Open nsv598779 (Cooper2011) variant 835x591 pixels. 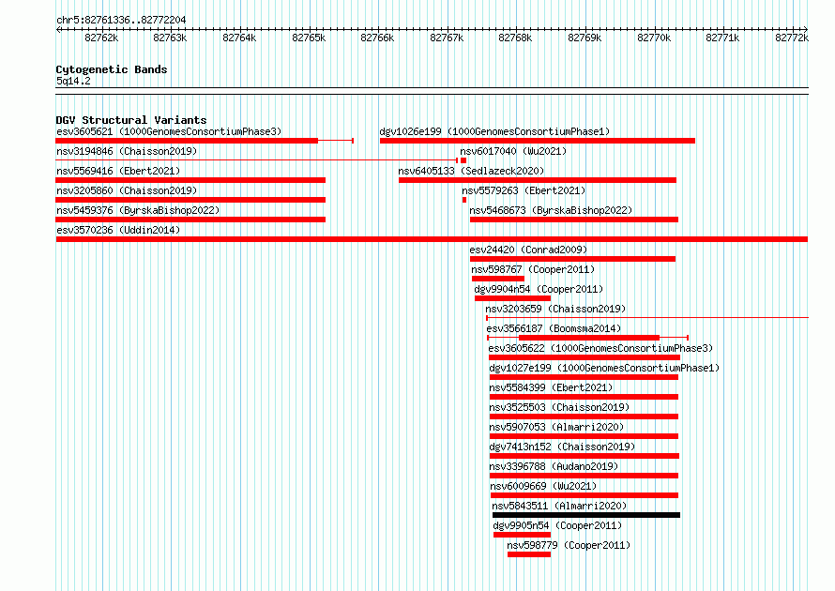pyautogui.click(x=569, y=545)
